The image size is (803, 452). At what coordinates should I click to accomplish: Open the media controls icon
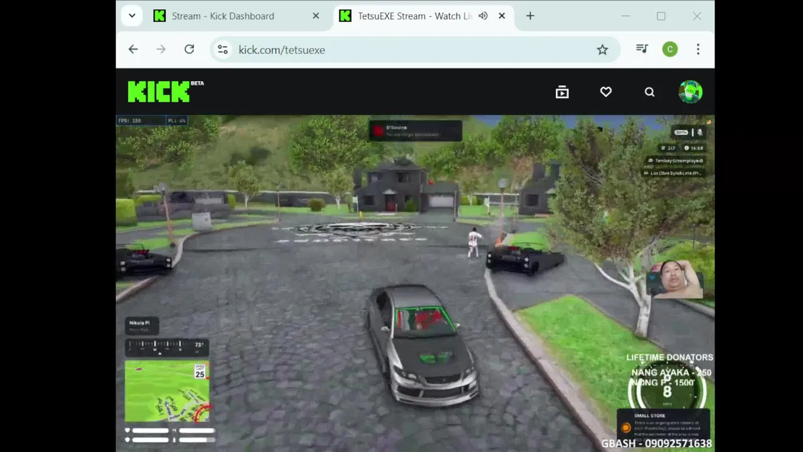click(642, 49)
